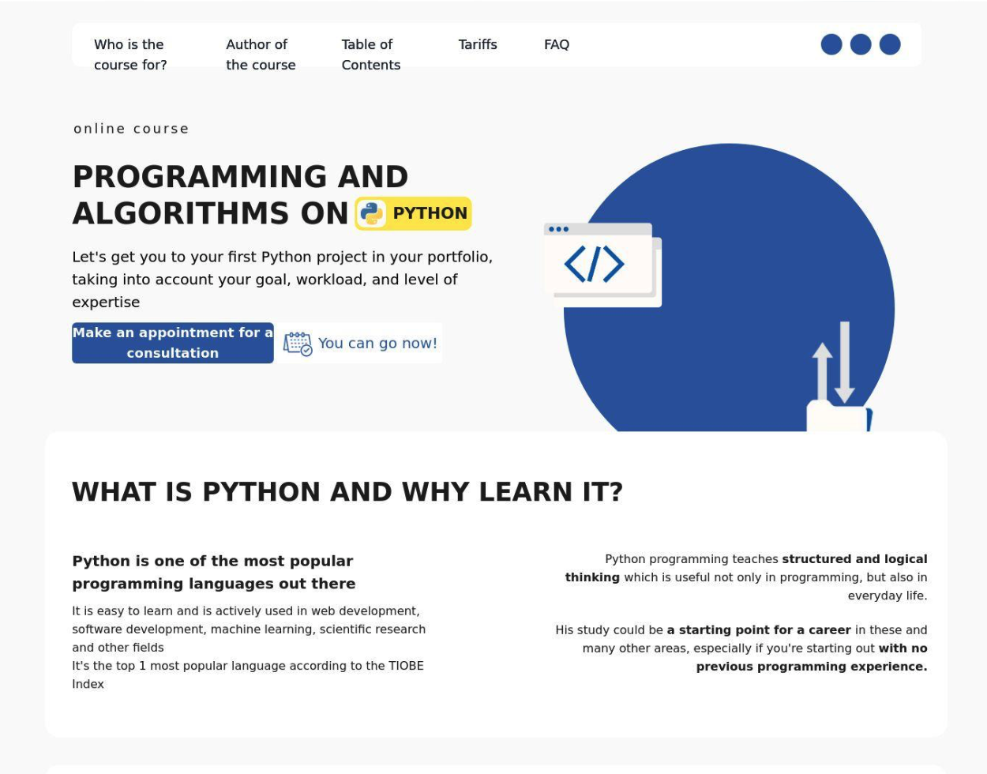Click the 'structured and logical thinking' paragraph
The image size is (987, 774).
click(745, 577)
